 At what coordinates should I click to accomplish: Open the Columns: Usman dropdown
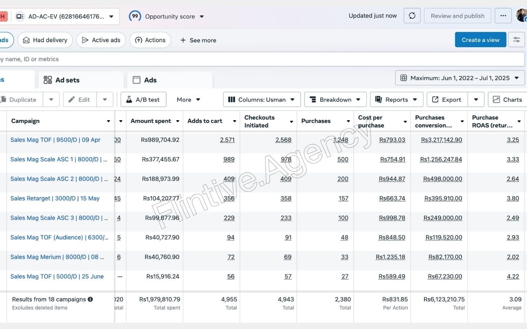coord(262,99)
